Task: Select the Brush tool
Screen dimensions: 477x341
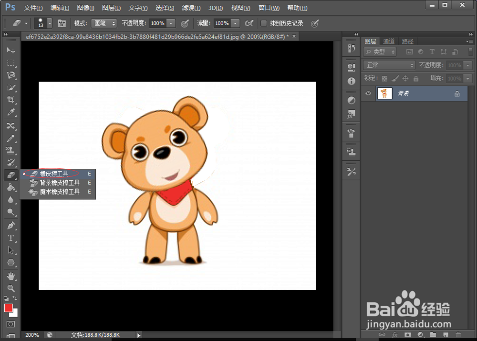Action: tap(11, 138)
